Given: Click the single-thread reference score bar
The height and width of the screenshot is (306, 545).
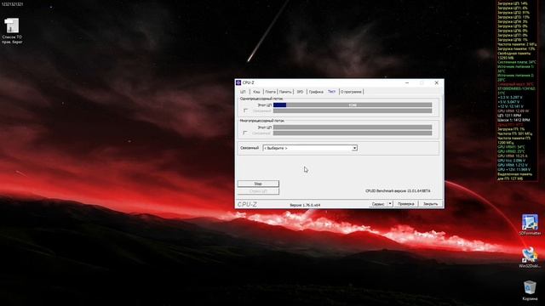Looking at the screenshot, I should click(x=353, y=110).
